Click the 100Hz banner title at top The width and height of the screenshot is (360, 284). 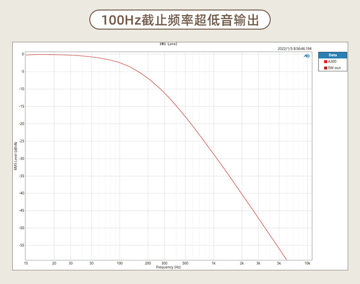coord(180,20)
